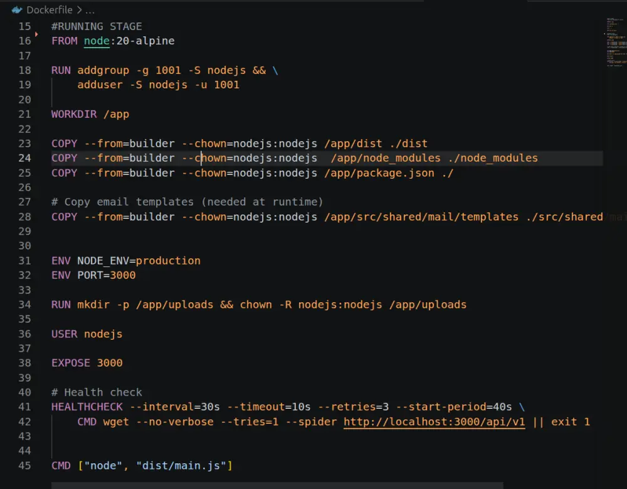Click line number 45 in gutter
Image resolution: width=627 pixels, height=489 pixels.
(x=24, y=465)
